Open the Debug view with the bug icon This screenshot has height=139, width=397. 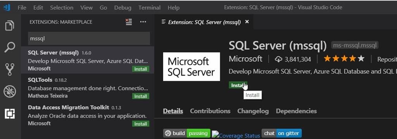(x=10, y=92)
